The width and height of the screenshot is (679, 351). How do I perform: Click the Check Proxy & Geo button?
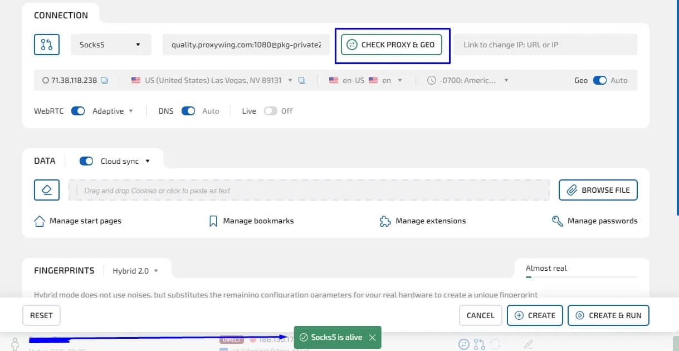392,45
